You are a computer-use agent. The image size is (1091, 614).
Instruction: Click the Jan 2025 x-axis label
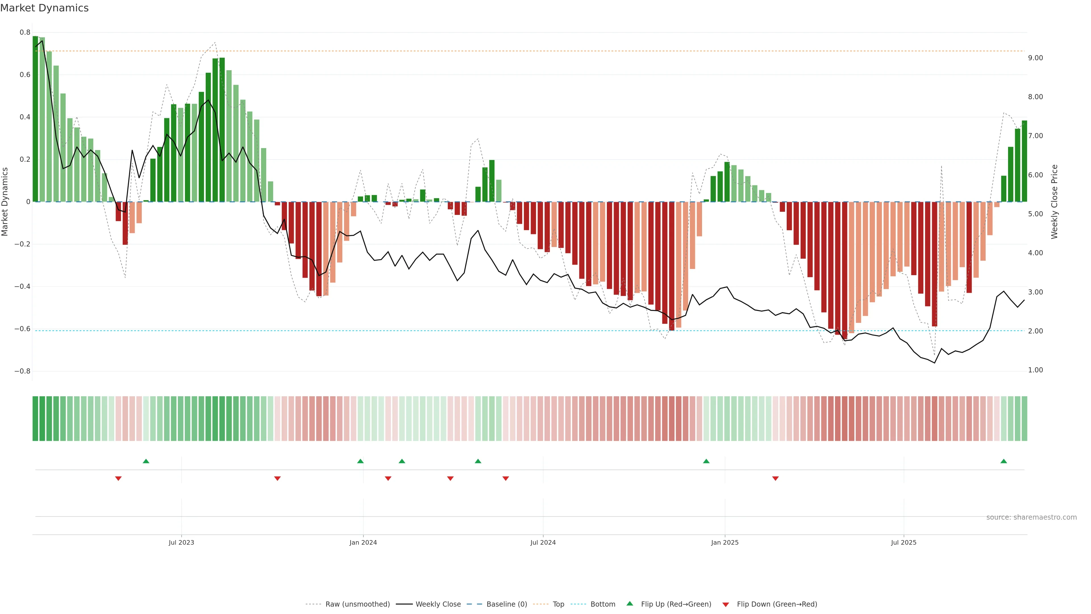pyautogui.click(x=725, y=542)
